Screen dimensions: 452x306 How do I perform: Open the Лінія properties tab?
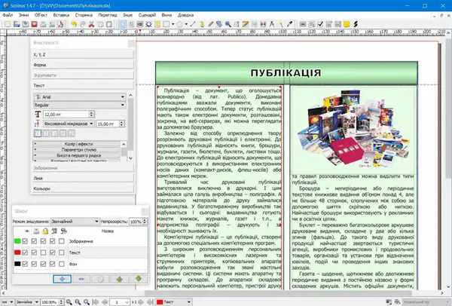pyautogui.click(x=83, y=178)
